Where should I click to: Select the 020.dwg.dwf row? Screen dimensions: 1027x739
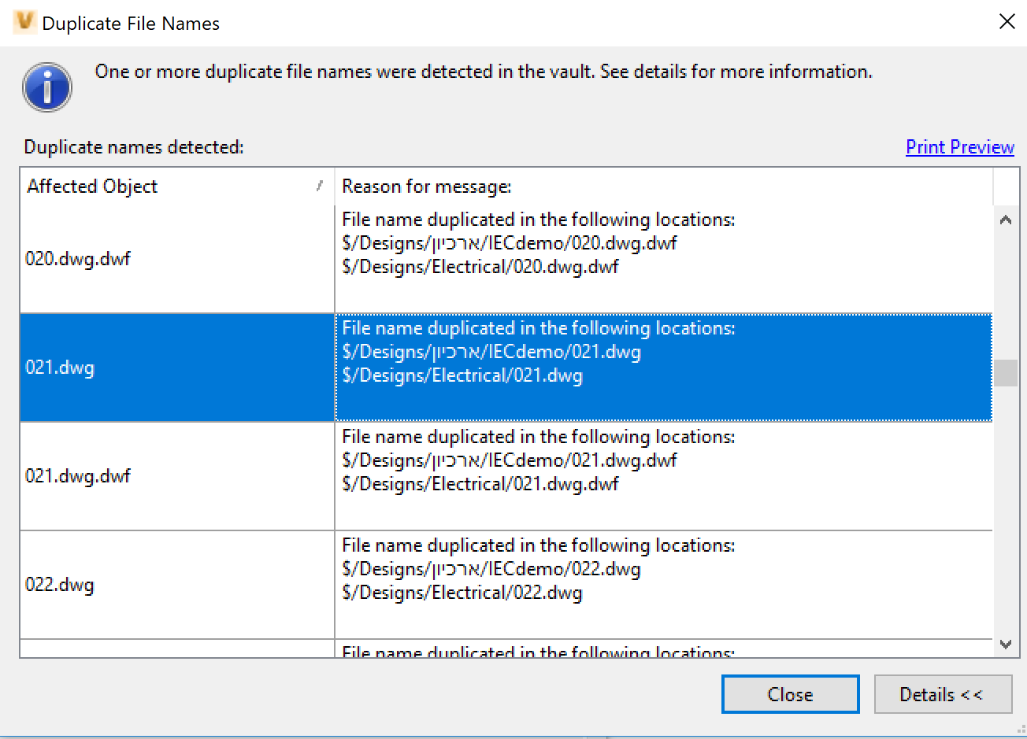tap(506, 259)
